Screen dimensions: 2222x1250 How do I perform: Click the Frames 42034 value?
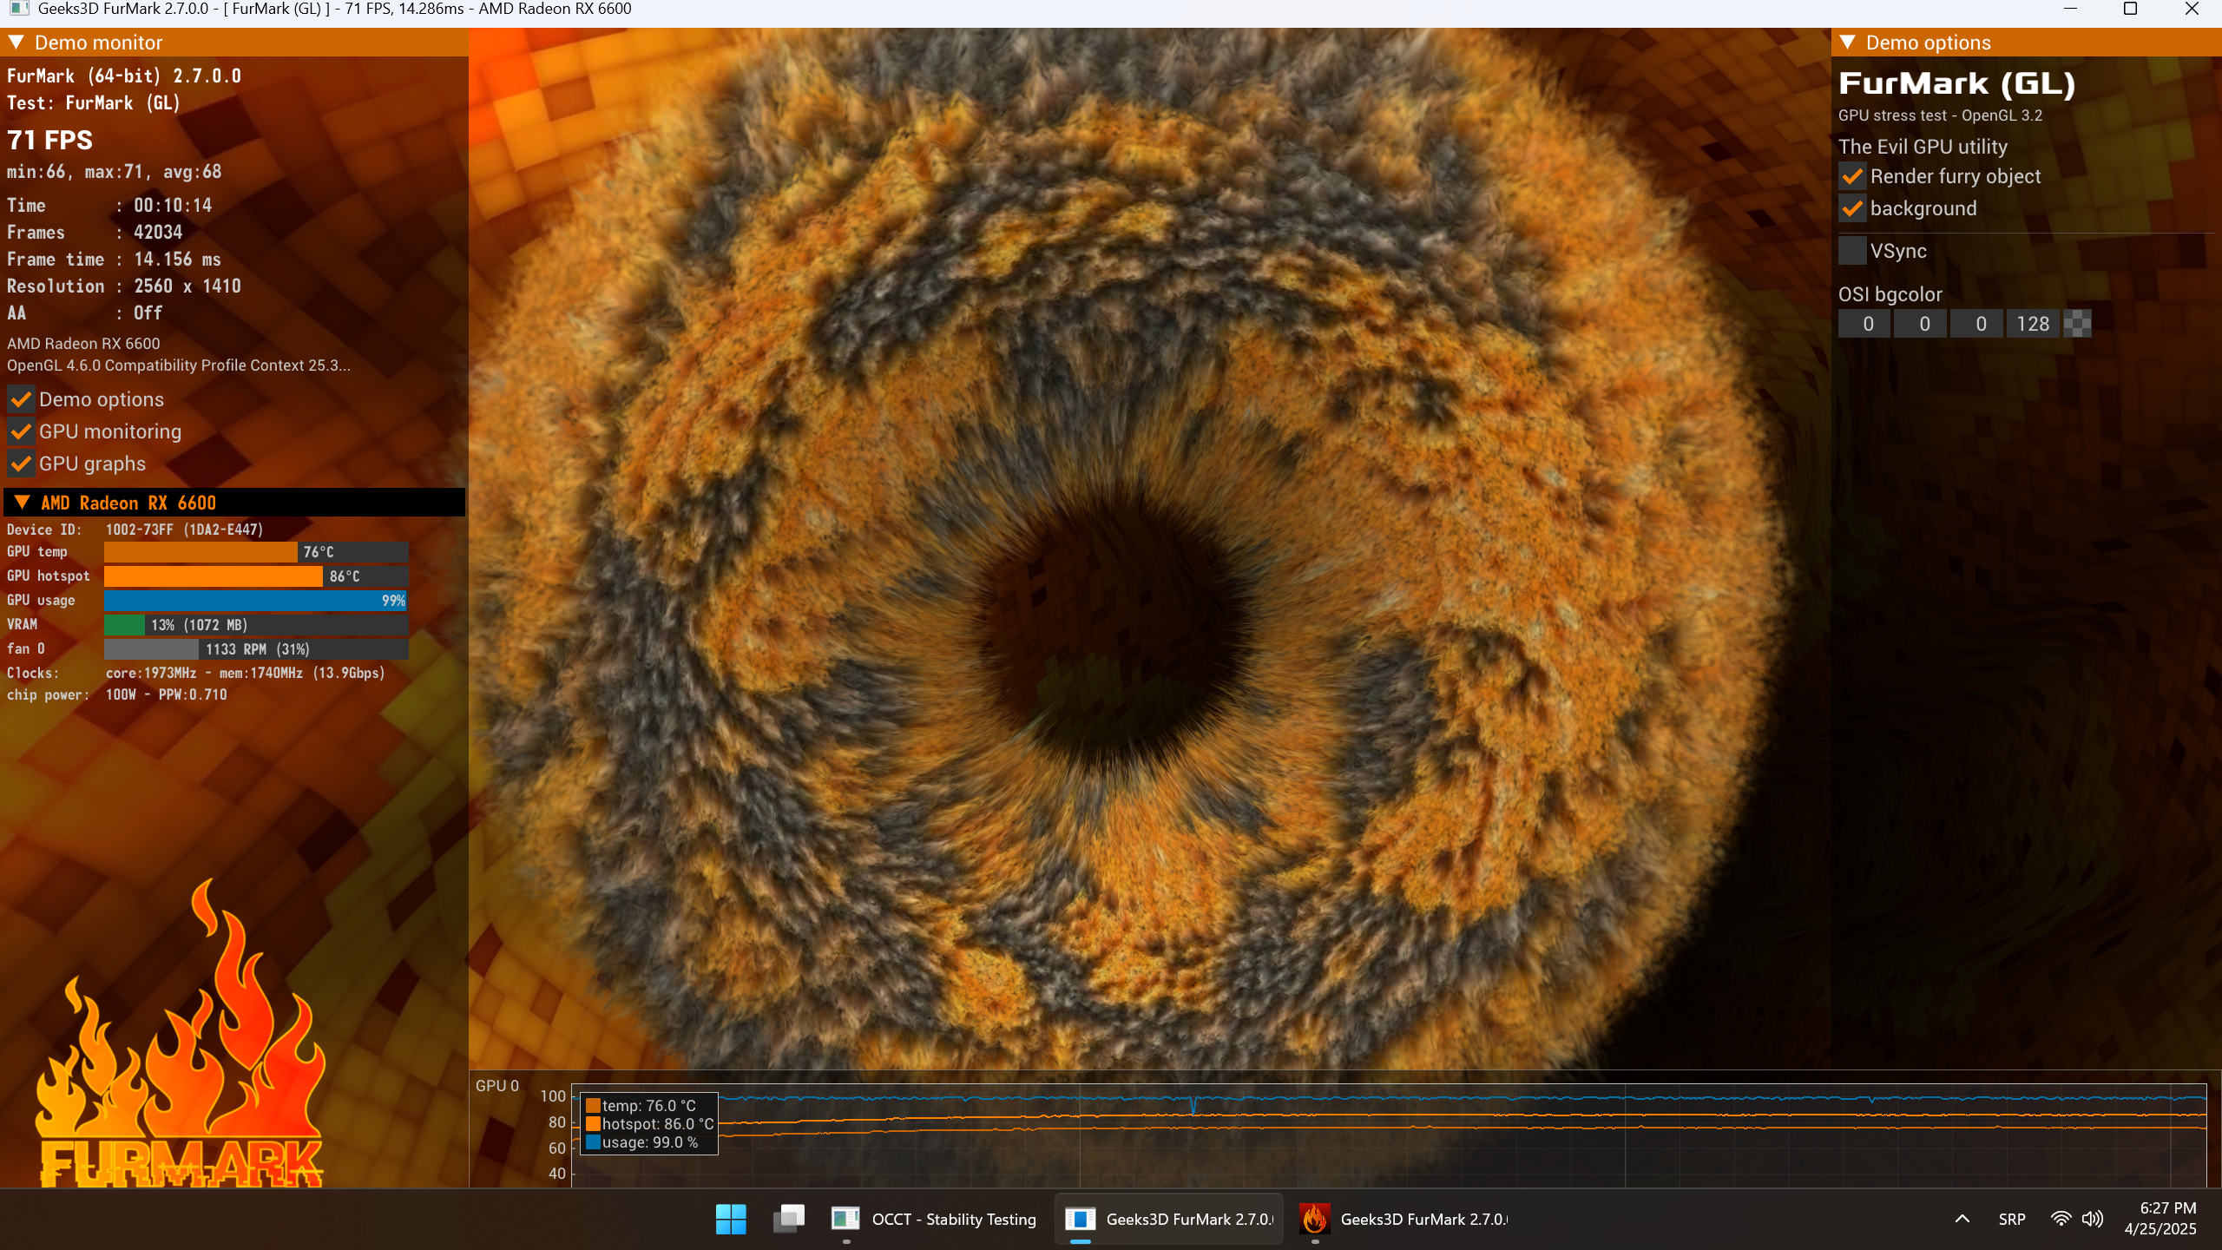pyautogui.click(x=158, y=232)
